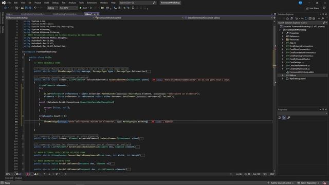Open the Analyze menu

(x=72, y=3)
